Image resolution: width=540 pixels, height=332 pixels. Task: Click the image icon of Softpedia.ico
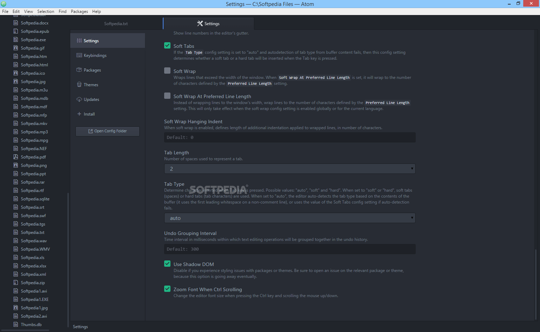pyautogui.click(x=16, y=73)
